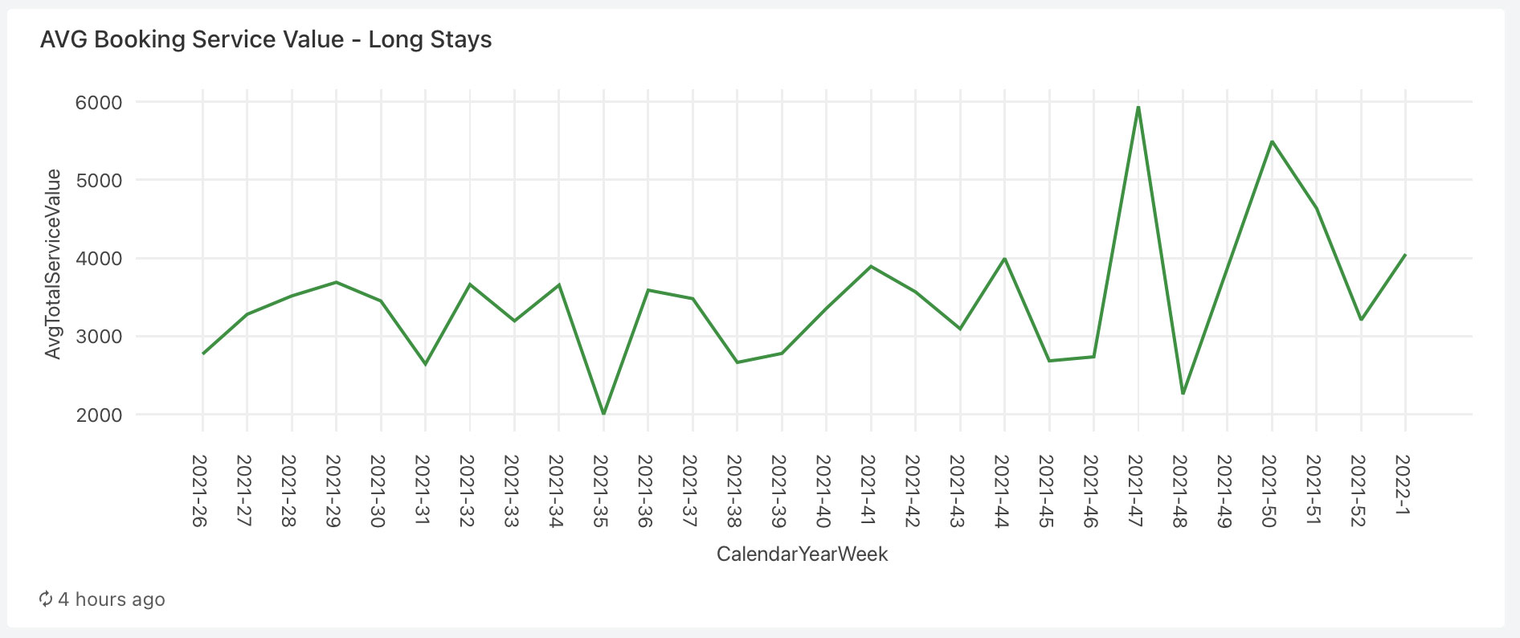The image size is (1520, 638).
Task: Click the 'AVG Booking Service Value - Long Stays' title
Action: (266, 39)
